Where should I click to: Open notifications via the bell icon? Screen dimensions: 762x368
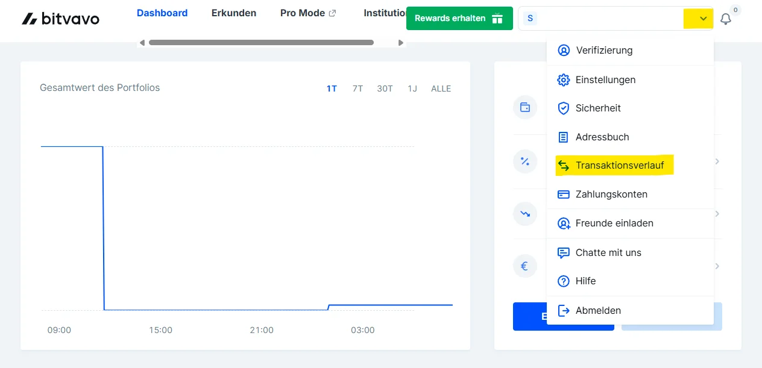[x=725, y=19]
